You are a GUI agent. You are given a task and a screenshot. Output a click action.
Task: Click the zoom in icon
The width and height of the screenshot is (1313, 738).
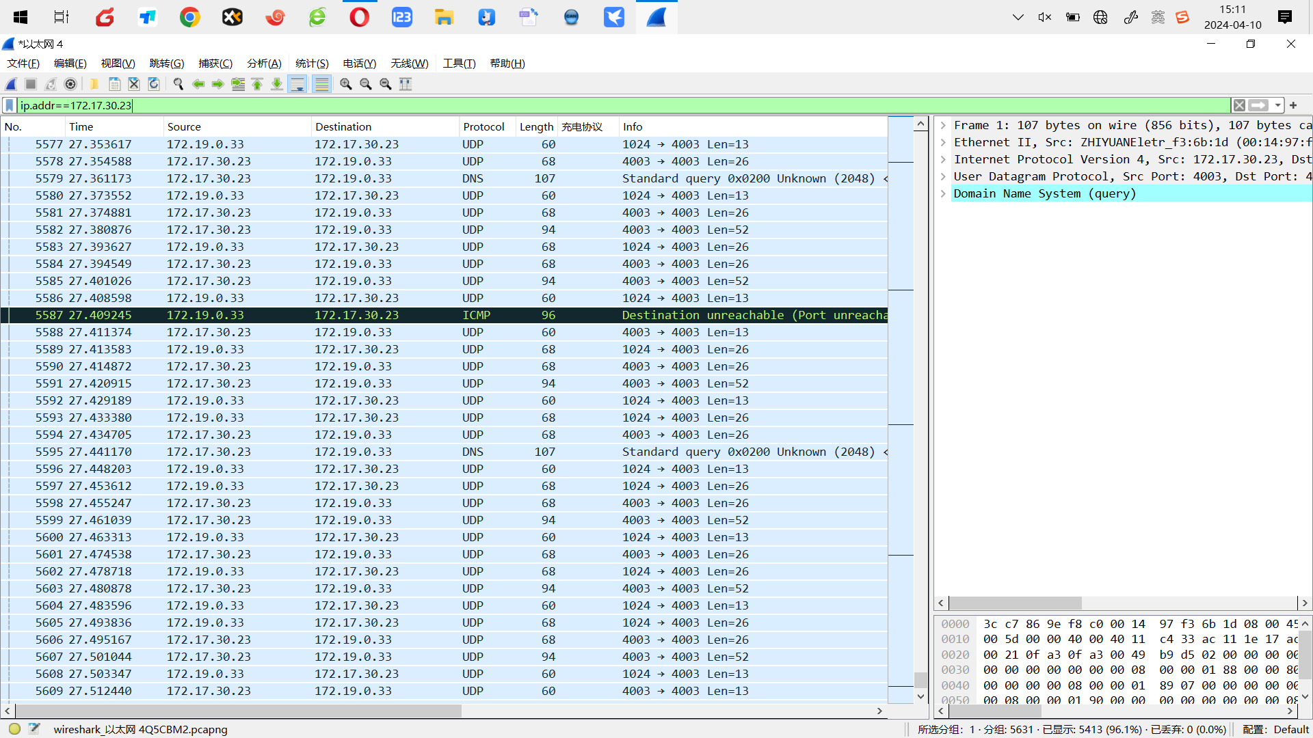(346, 84)
